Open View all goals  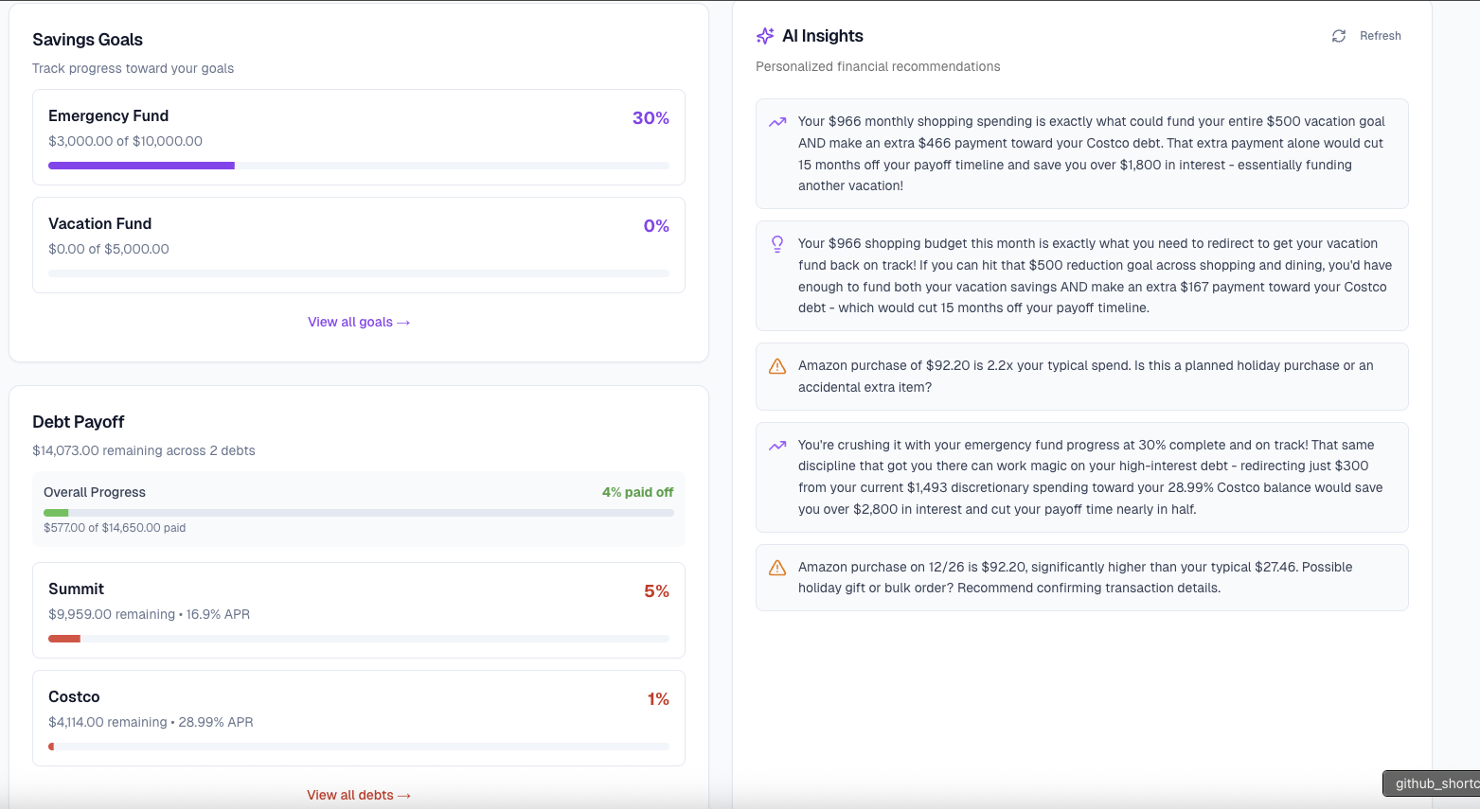pos(359,322)
